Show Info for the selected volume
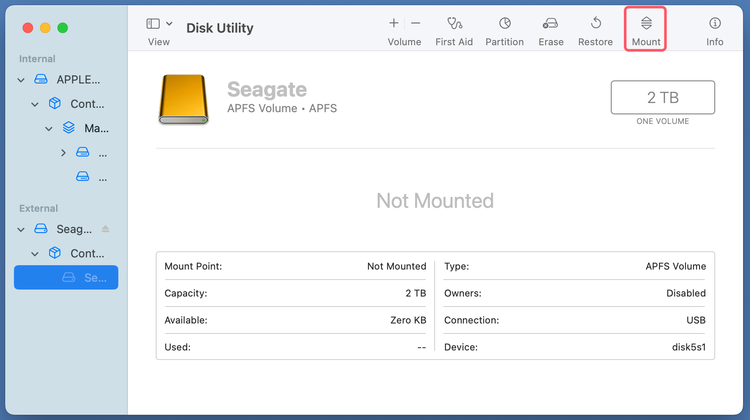 714,28
